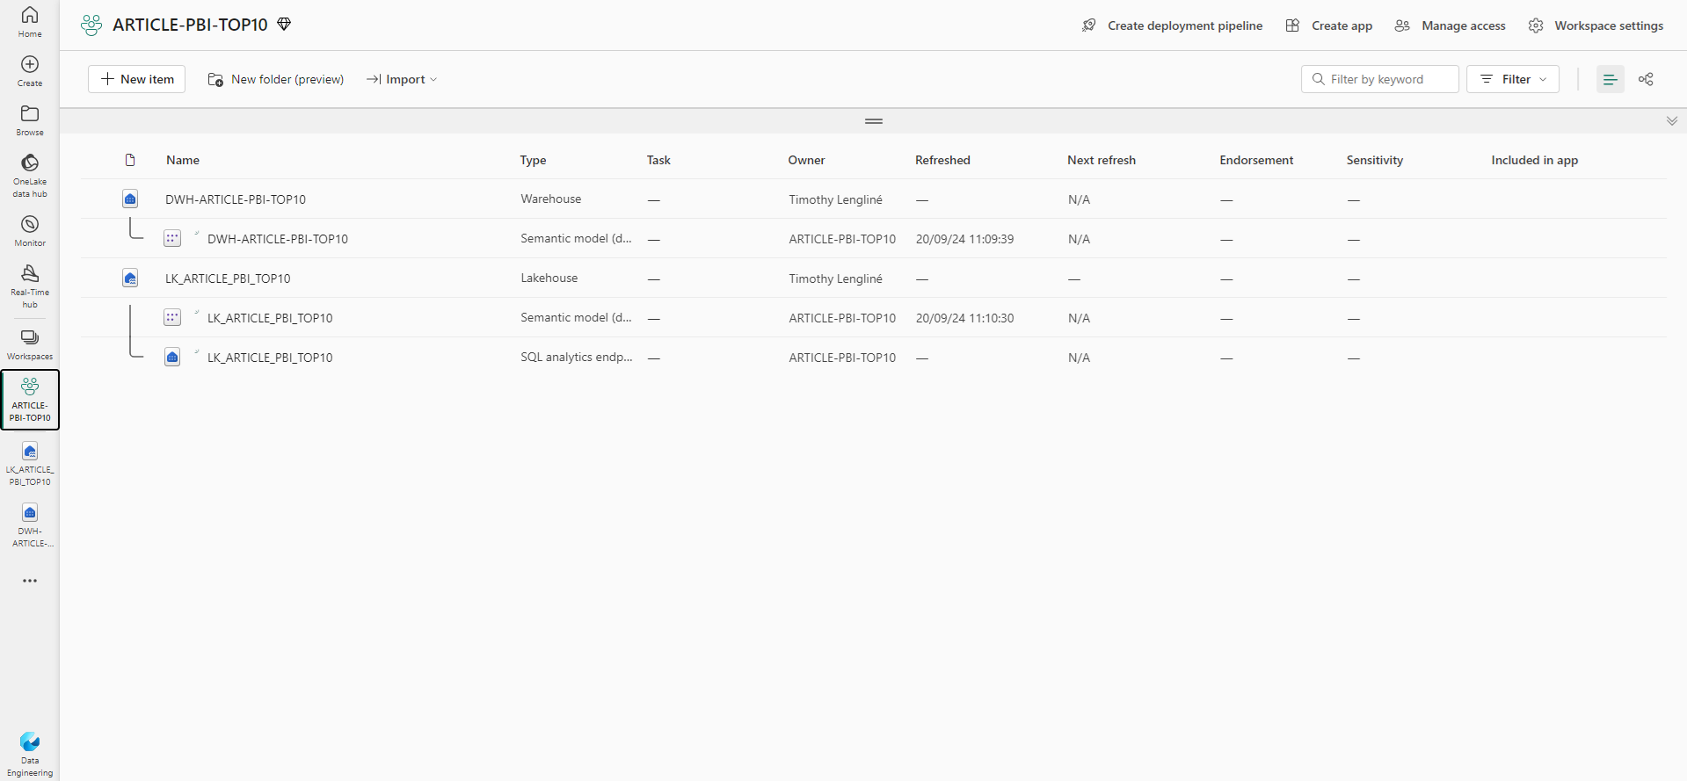
Task: Open Workspace settings
Action: coord(1596,25)
